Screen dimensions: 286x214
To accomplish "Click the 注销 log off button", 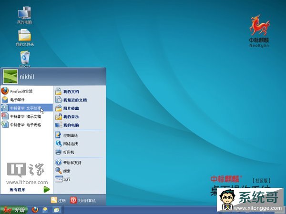I will (x=58, y=200).
